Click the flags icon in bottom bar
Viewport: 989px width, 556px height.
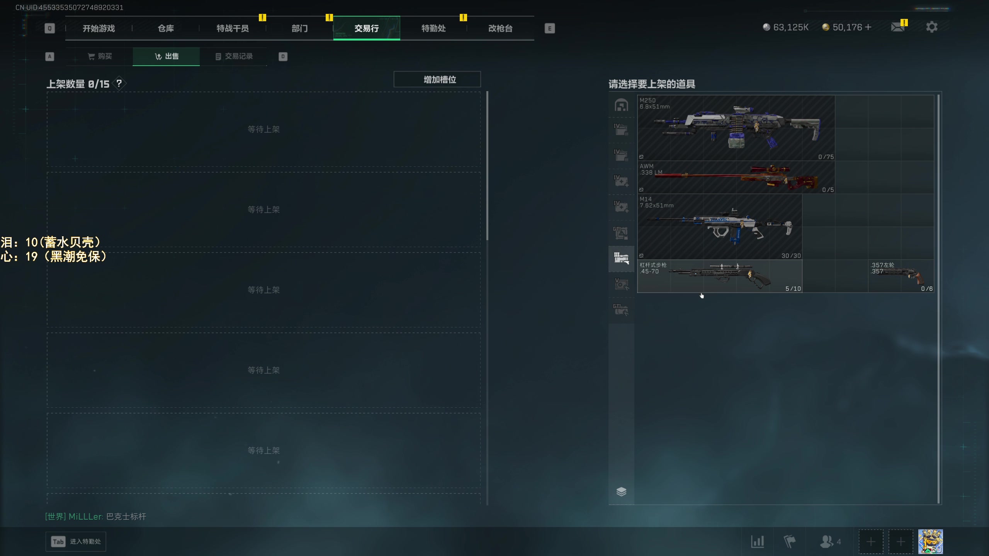tap(789, 542)
